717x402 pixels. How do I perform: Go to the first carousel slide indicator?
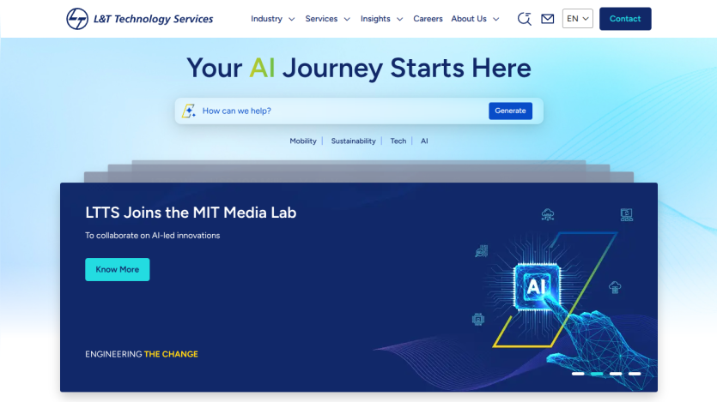pyautogui.click(x=578, y=374)
